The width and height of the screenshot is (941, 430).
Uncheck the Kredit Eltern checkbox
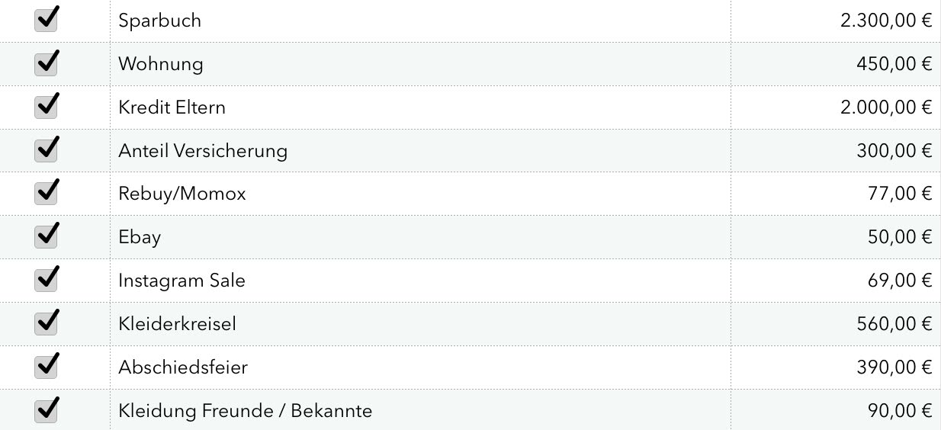point(47,107)
